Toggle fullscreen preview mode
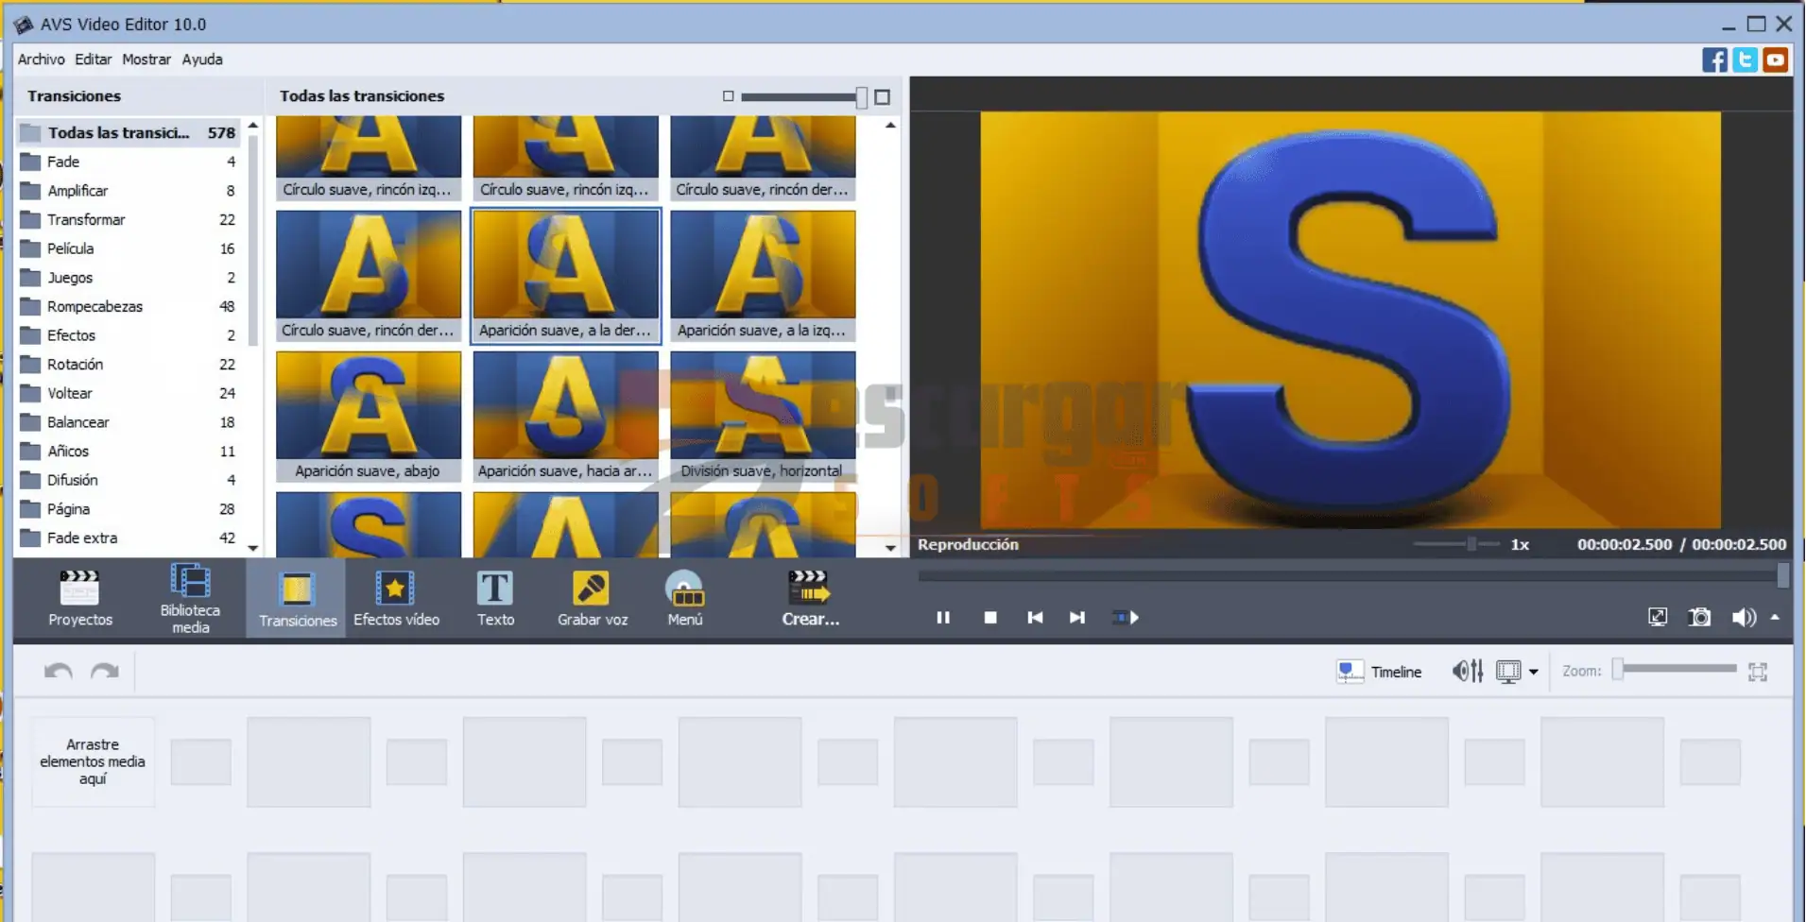Image resolution: width=1806 pixels, height=922 pixels. (x=1658, y=618)
